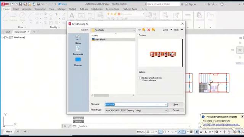Open the Documents location in sidebar
Viewport: 244px width, 137px height.
(78, 51)
